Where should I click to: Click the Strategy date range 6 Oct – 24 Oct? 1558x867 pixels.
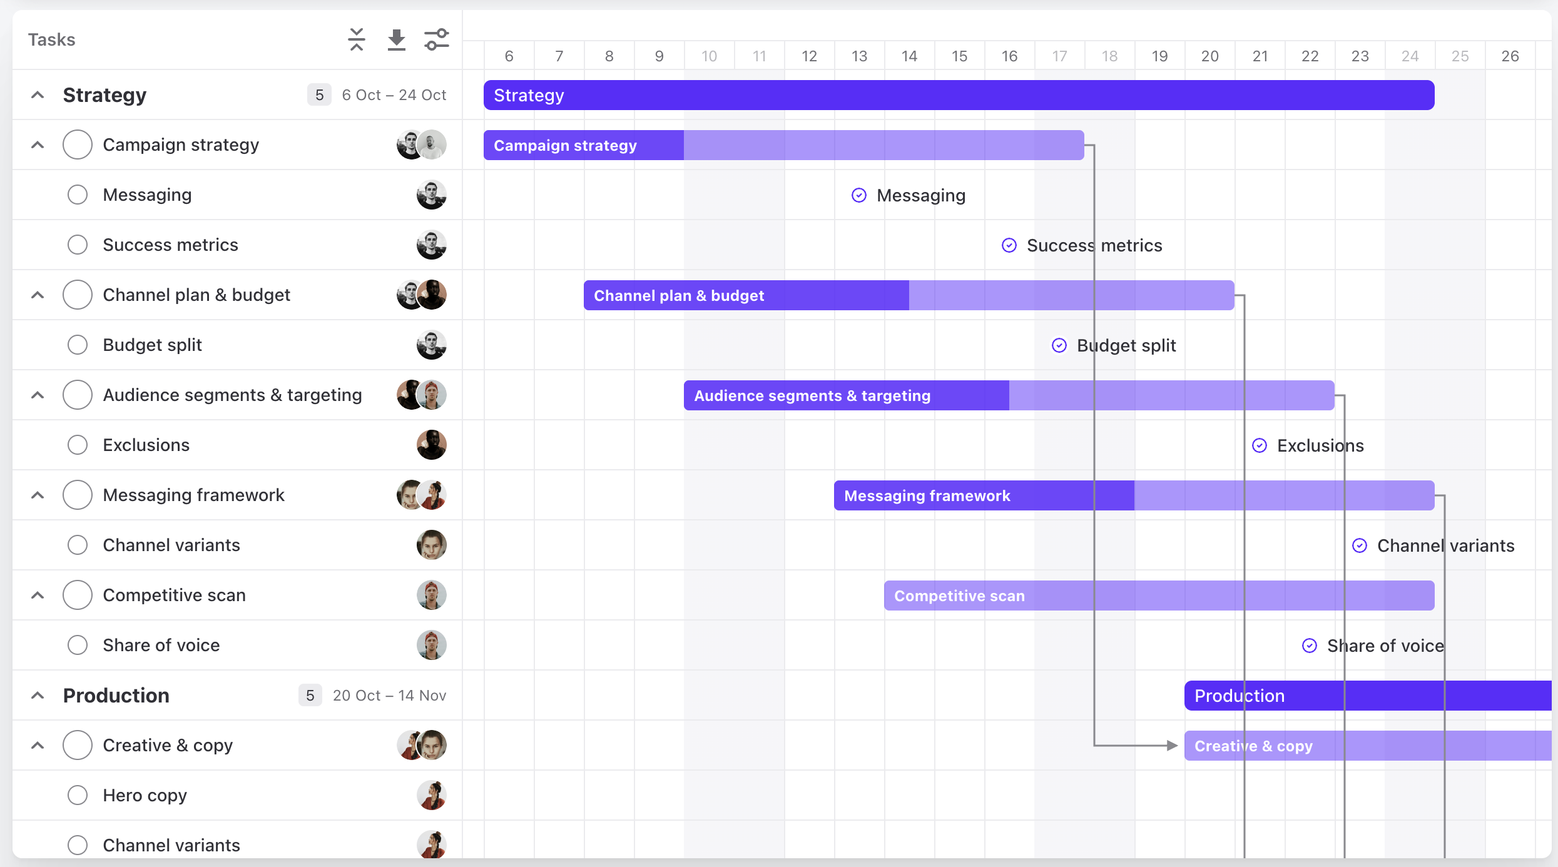coord(394,94)
